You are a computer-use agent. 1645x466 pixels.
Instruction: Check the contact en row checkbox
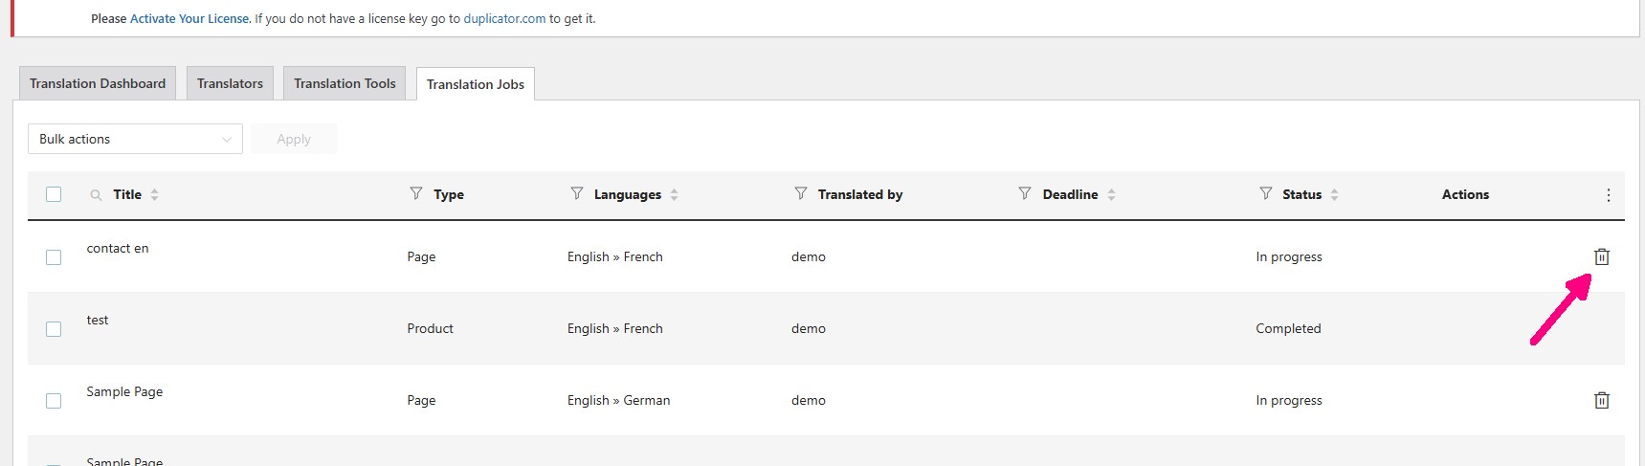pyautogui.click(x=54, y=257)
